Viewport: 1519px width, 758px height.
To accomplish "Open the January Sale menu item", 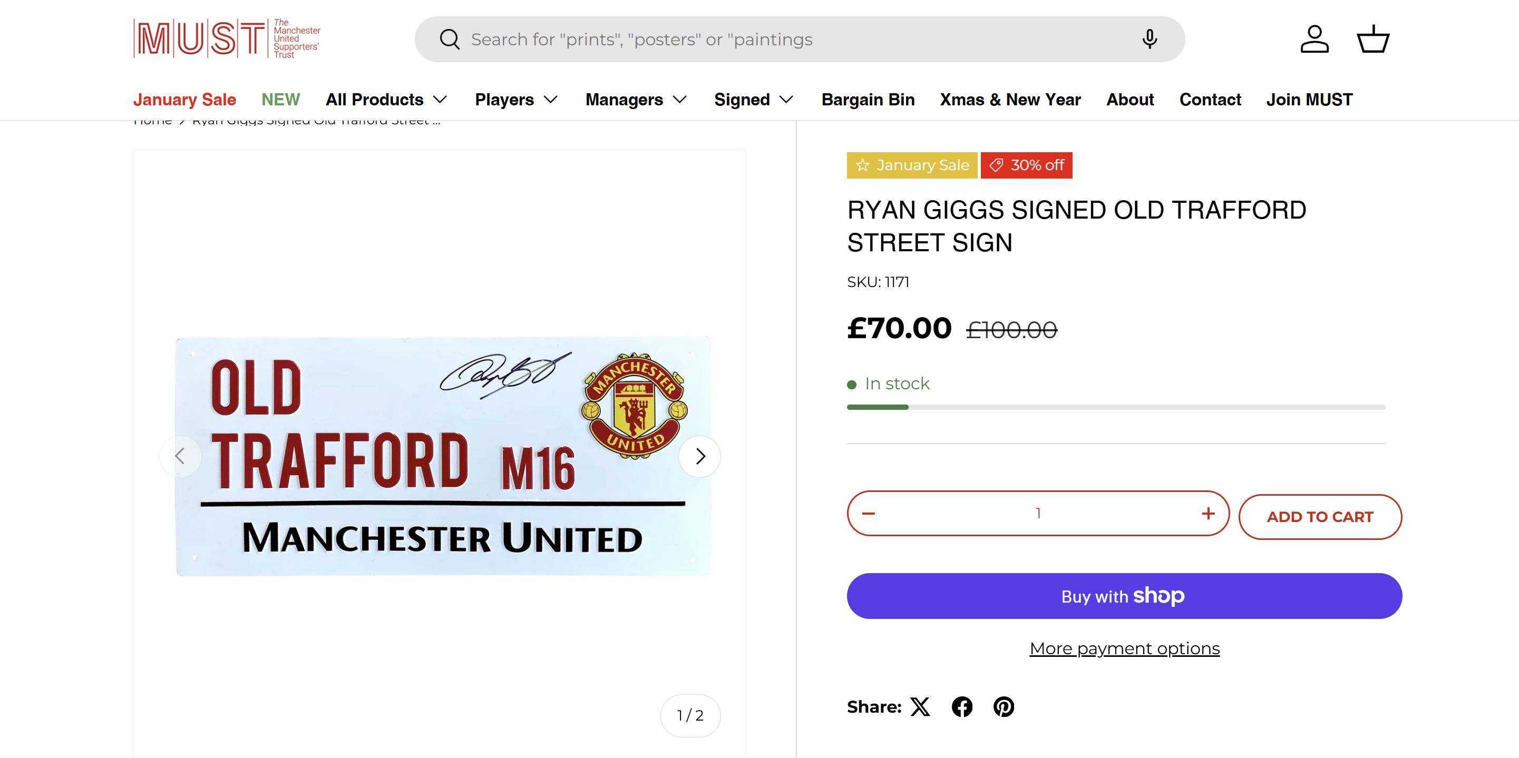I will click(x=184, y=100).
